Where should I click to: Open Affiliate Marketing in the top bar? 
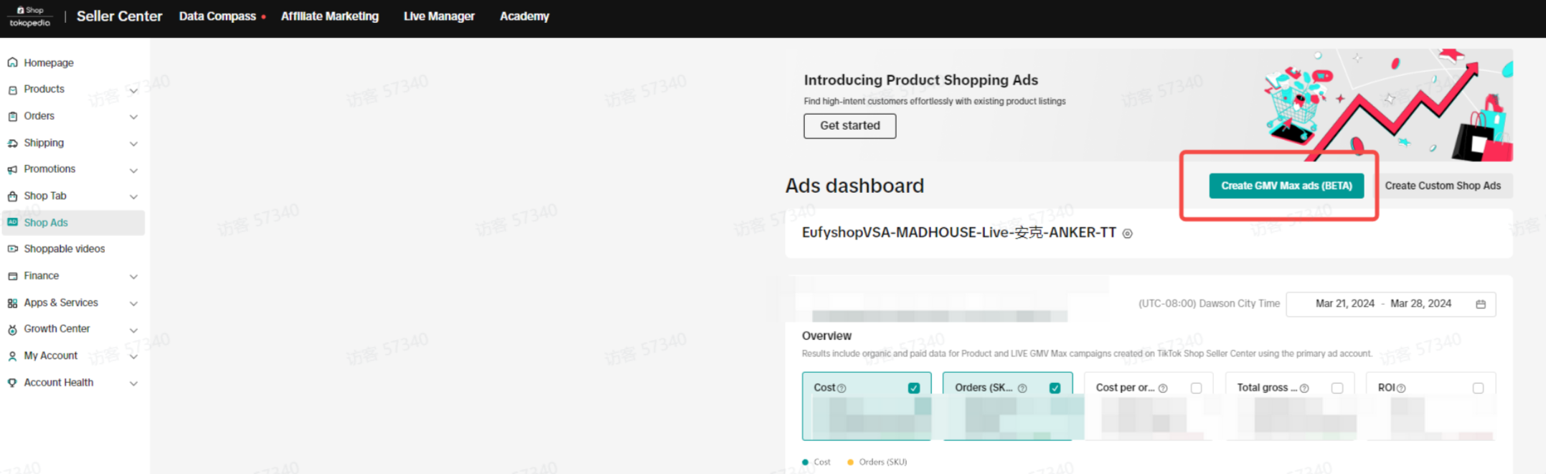click(329, 16)
